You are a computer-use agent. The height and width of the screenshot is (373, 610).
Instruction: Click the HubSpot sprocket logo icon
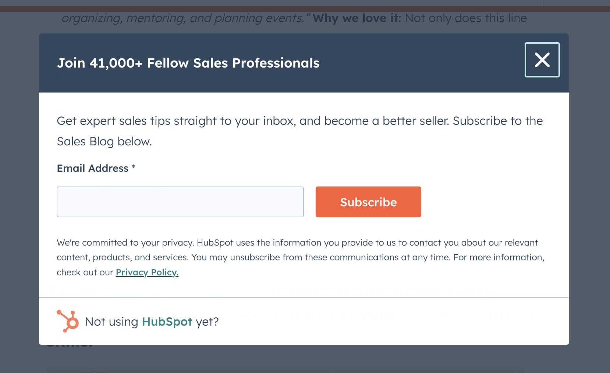click(x=68, y=321)
